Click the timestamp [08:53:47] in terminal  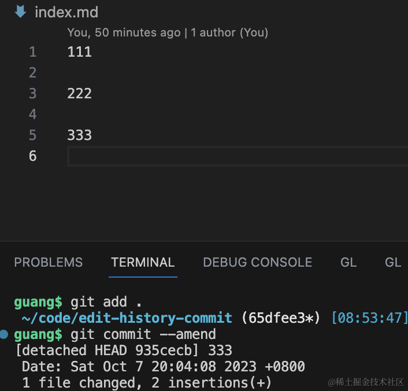coord(369,318)
